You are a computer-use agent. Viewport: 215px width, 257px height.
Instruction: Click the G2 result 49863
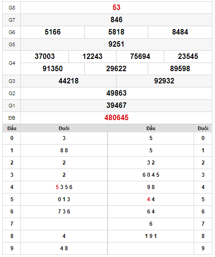pos(116,93)
